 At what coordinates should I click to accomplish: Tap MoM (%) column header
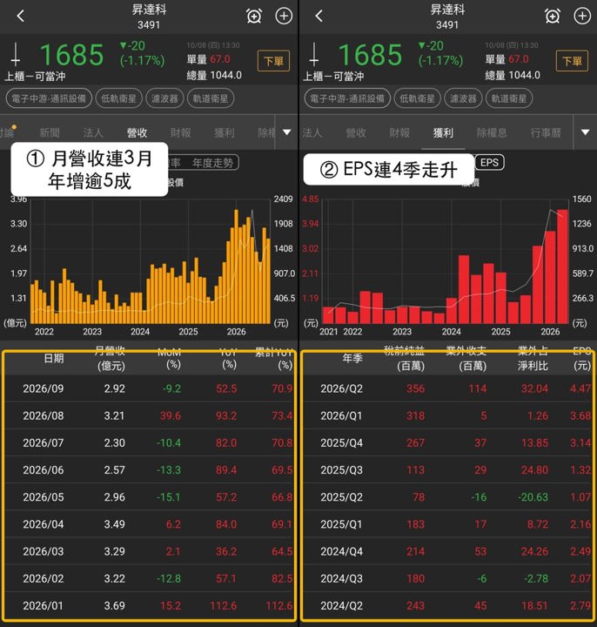170,358
